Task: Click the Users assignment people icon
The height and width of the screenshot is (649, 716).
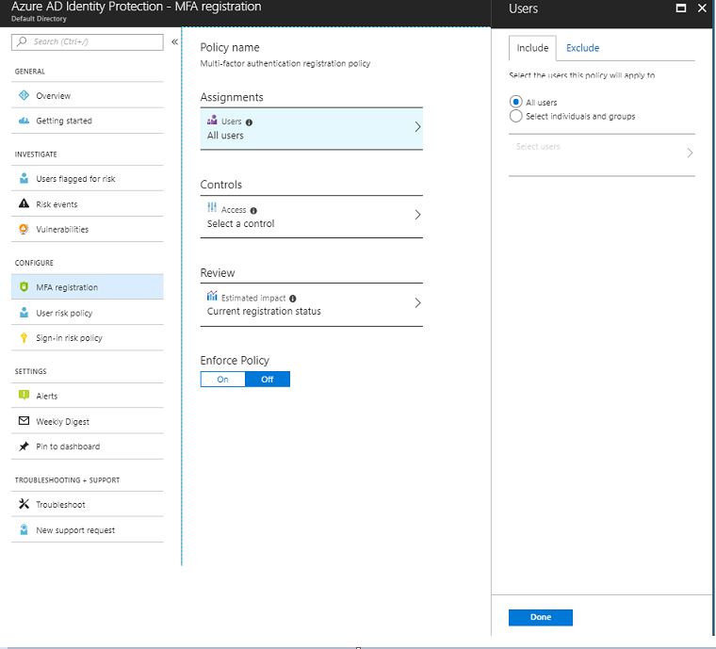Action: click(x=212, y=120)
